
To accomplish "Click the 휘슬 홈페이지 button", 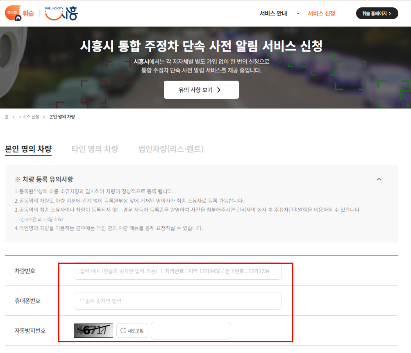I will point(377,13).
